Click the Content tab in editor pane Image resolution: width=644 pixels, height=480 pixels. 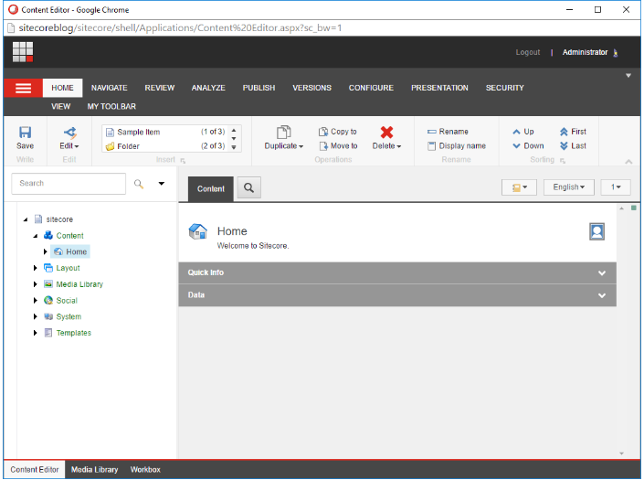tap(211, 189)
